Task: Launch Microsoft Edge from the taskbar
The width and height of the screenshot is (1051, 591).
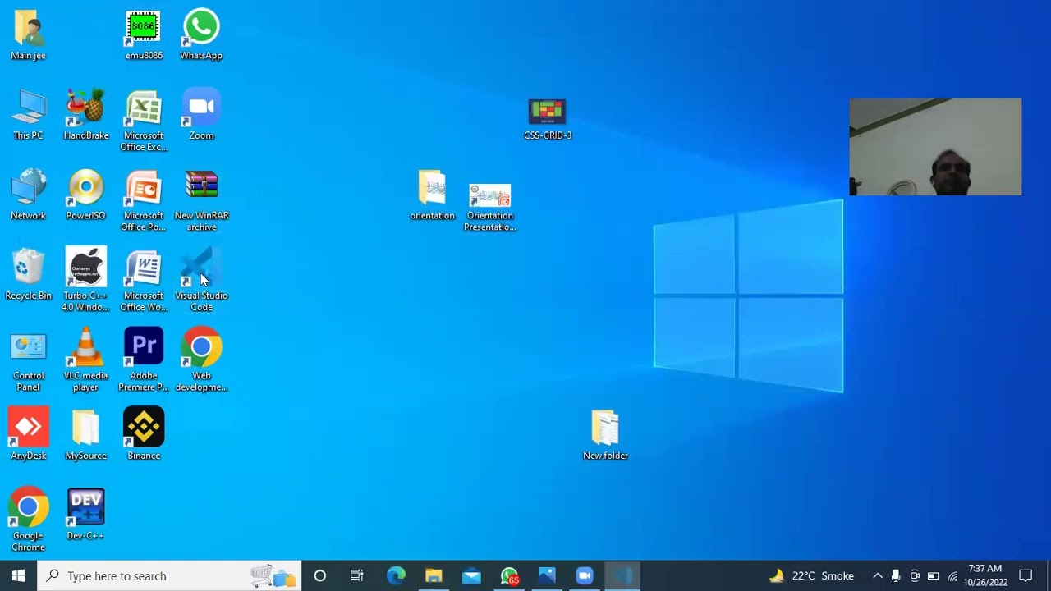Action: pos(396,575)
